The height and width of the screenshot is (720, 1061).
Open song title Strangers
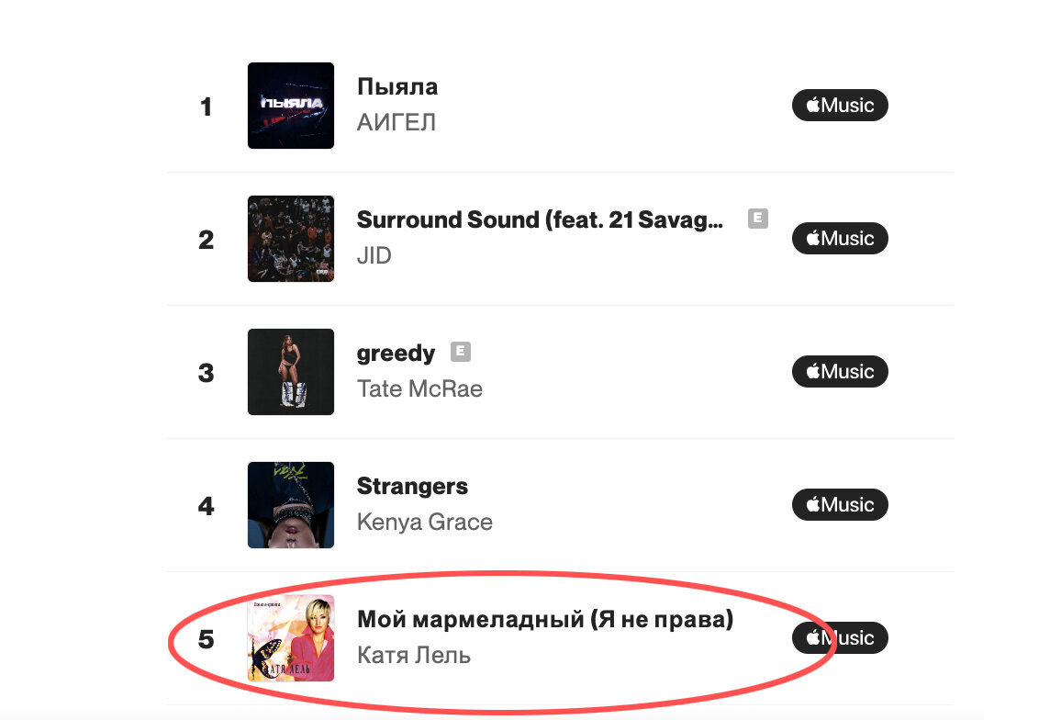click(412, 487)
